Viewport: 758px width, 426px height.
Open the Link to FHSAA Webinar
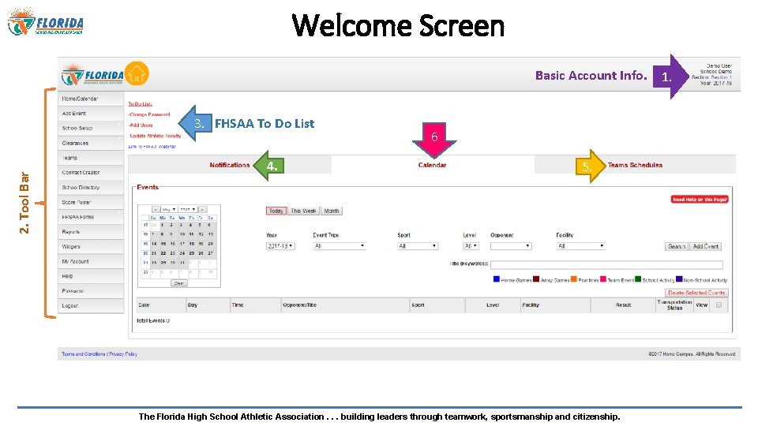tap(152, 147)
